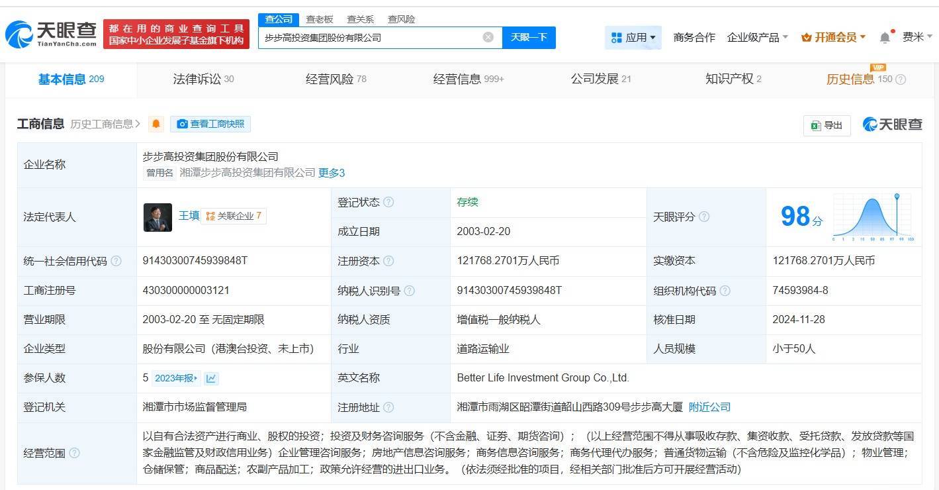Open help icon next to 登记状态
Screen dimensions: 939x490
pos(388,202)
